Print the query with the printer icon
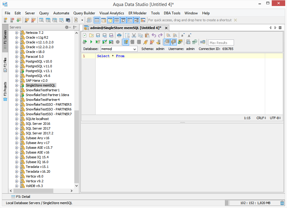Image resolution: width=287 pixels, height=208 pixels. point(119,35)
